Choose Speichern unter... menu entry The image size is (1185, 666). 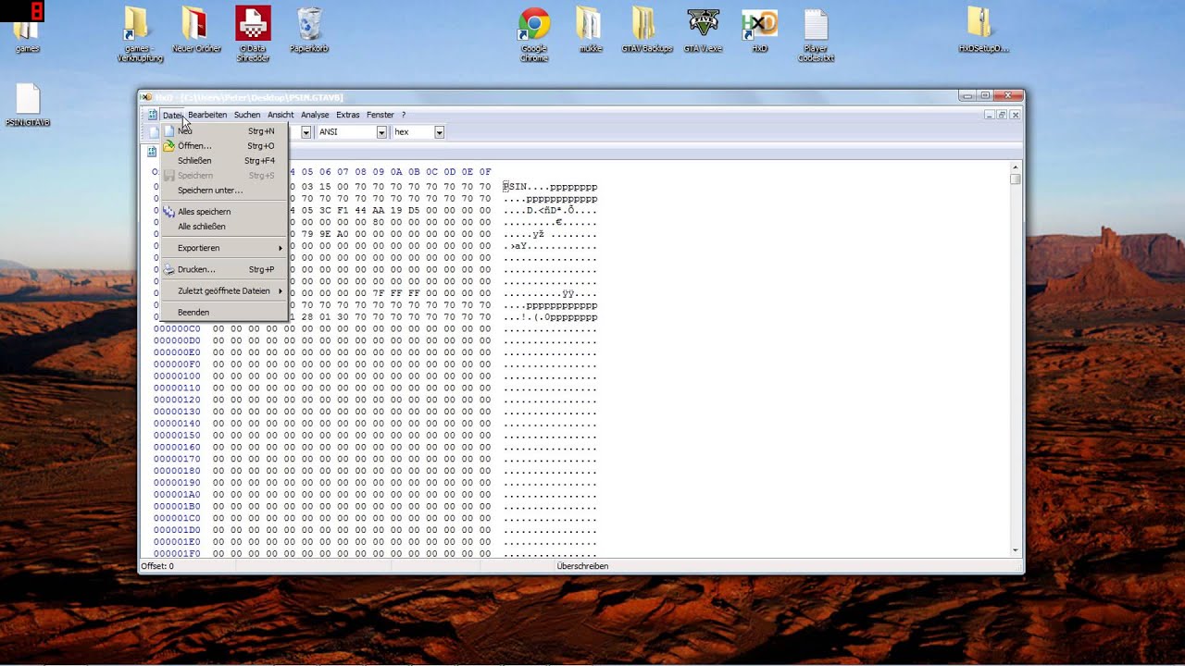[x=223, y=190]
